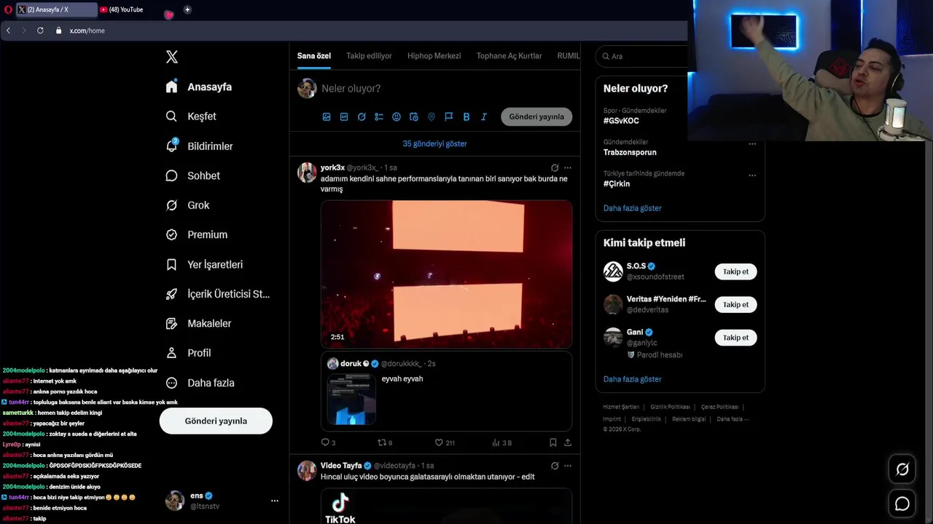Click the large Gönderi yayınla sidebar button
The height and width of the screenshot is (524, 933).
[216, 421]
